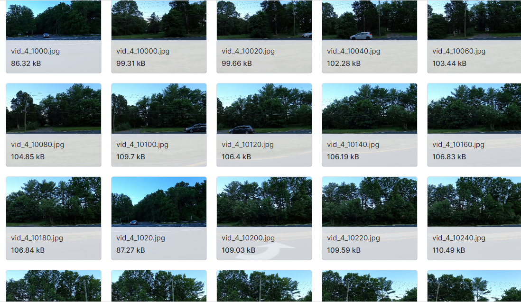The height and width of the screenshot is (302, 521).
Task: Click the vid_4_10120.jpg filename text
Action: point(248,145)
